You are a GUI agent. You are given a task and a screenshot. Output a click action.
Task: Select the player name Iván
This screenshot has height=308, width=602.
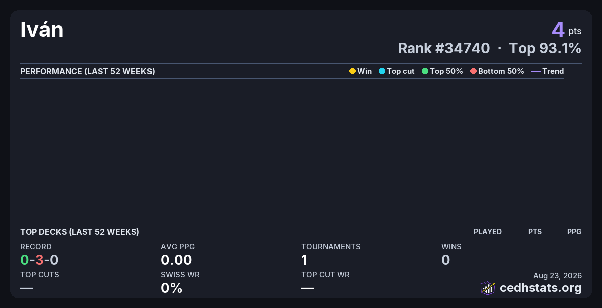click(x=42, y=30)
